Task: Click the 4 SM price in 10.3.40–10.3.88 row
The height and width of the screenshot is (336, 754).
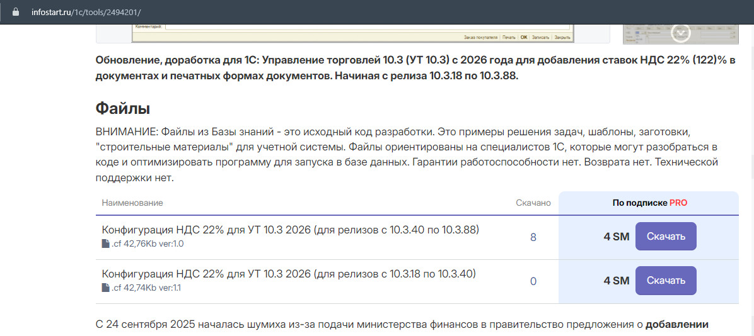Action: tap(617, 237)
